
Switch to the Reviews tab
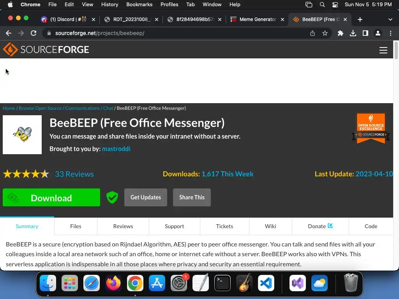coord(123,226)
